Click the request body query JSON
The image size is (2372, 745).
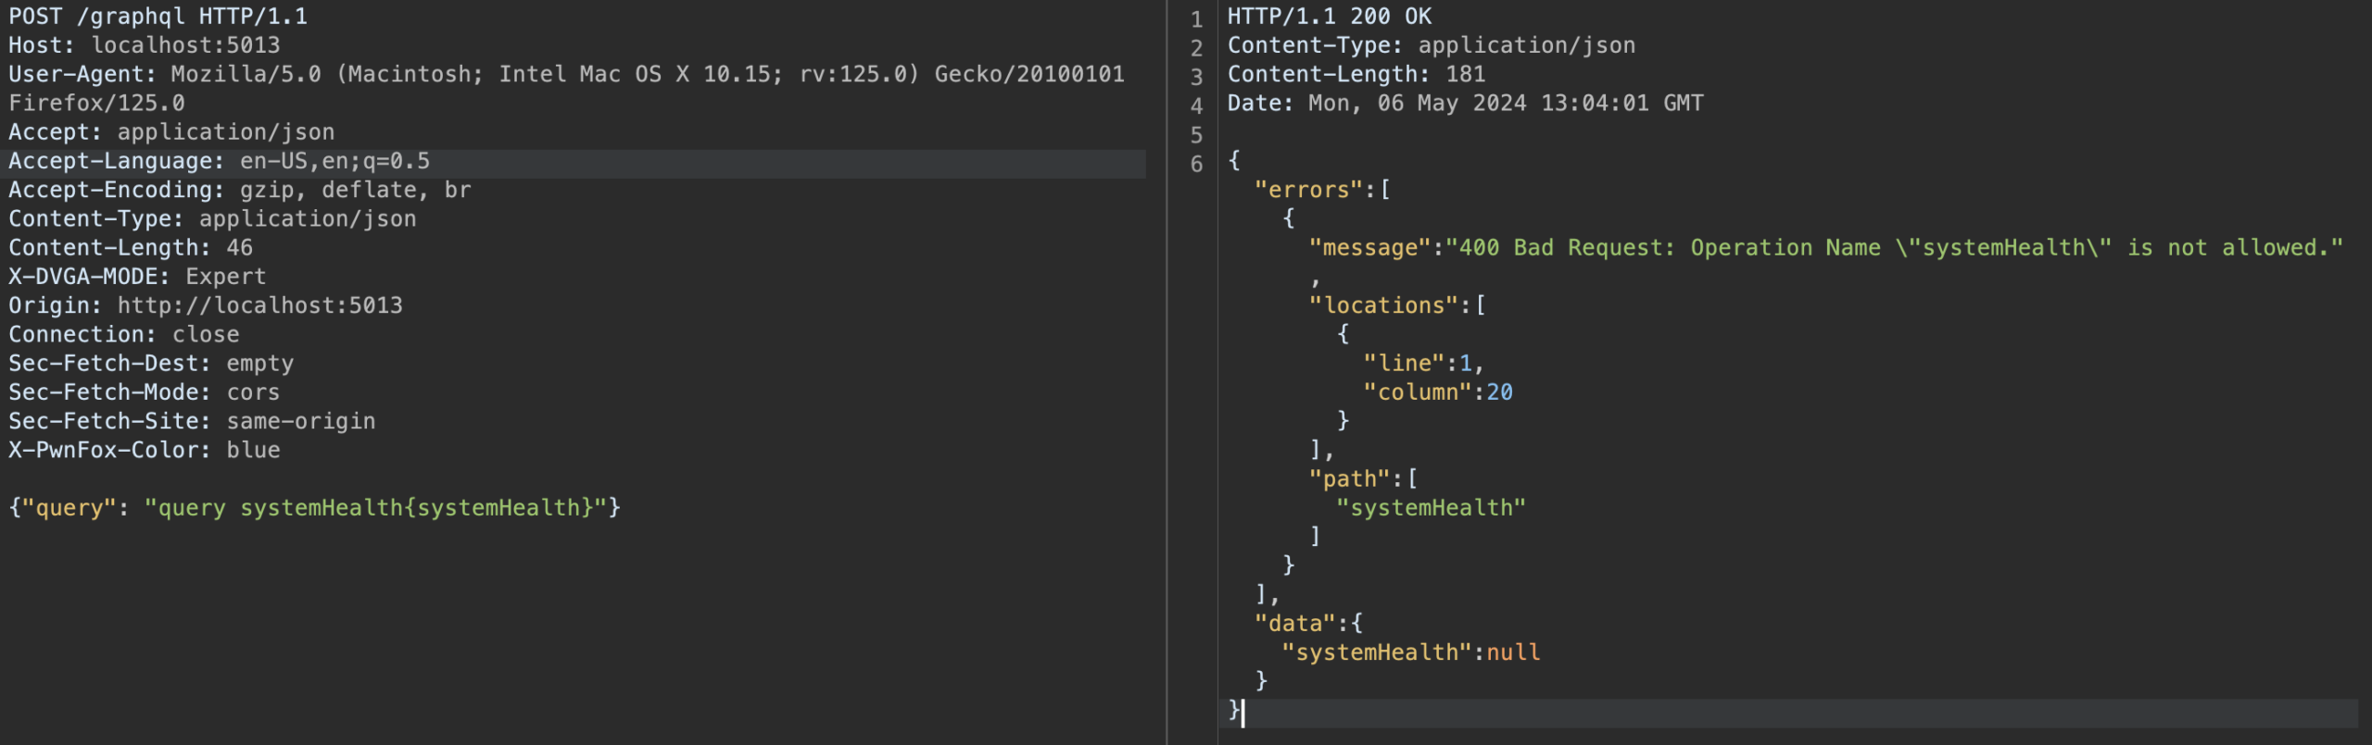tap(314, 508)
